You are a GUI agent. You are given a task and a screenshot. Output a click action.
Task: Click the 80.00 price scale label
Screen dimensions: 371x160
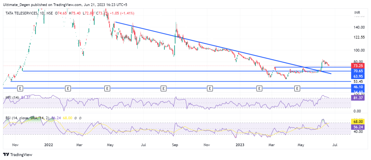358,62
